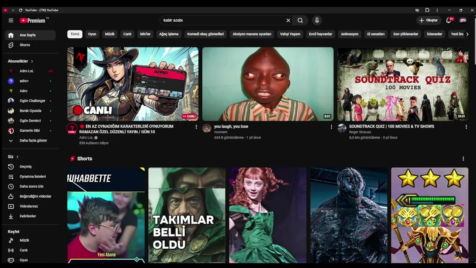Screen dimensions: 476x268
Task: Open more options for Adro LoL live video
Action: pos(196,127)
